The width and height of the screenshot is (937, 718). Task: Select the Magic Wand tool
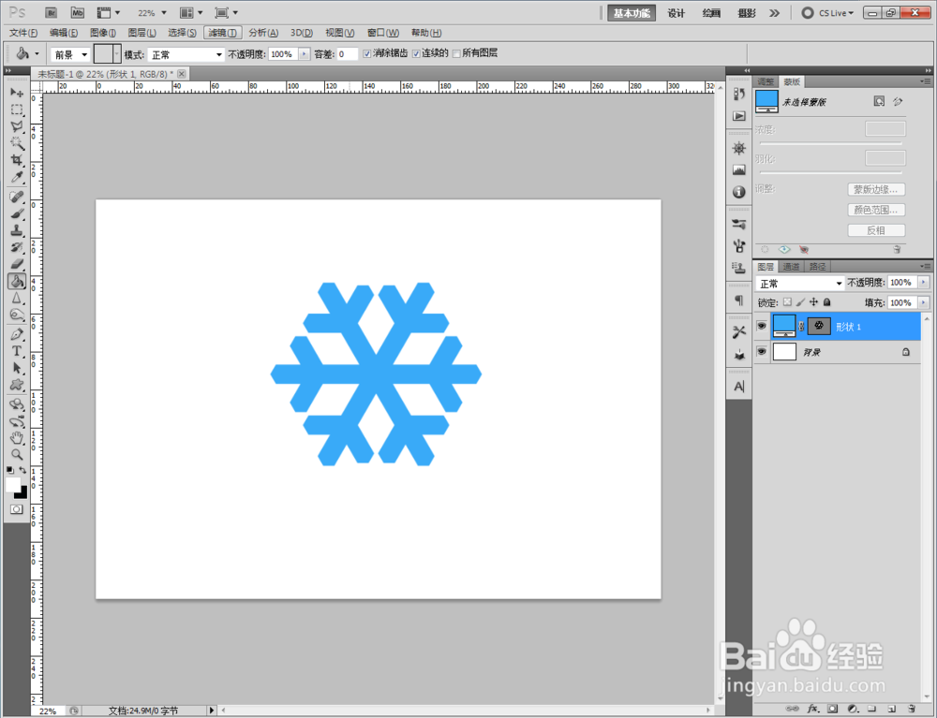tap(17, 143)
